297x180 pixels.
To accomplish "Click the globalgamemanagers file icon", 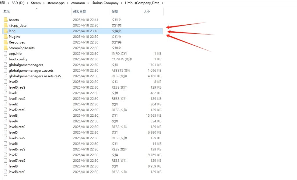I will coord(6,65).
